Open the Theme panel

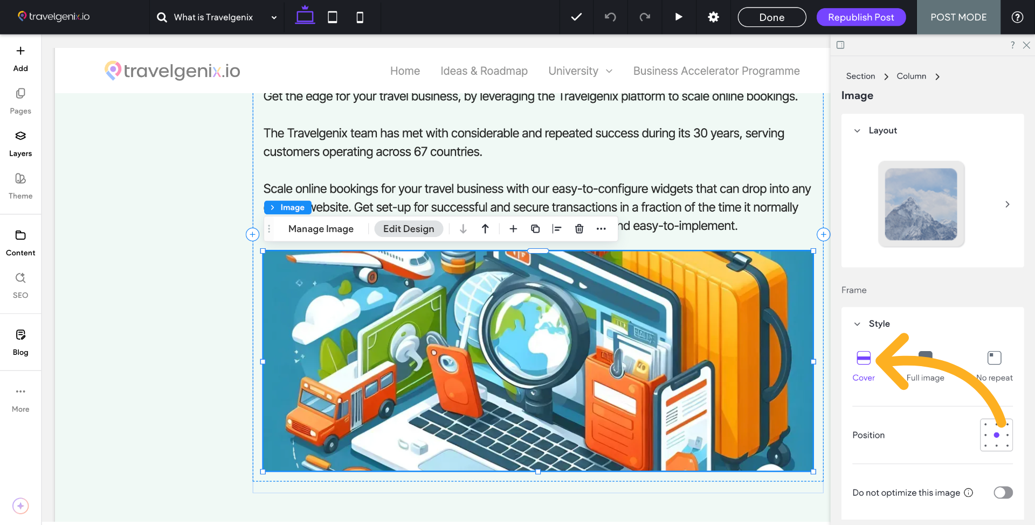point(20,186)
